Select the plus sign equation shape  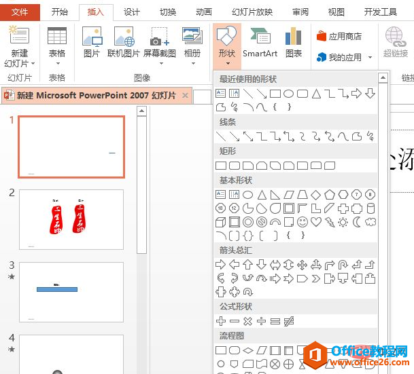click(221, 321)
